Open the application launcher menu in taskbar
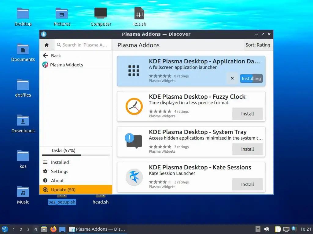The height and width of the screenshot is (234, 313). [x=5, y=229]
